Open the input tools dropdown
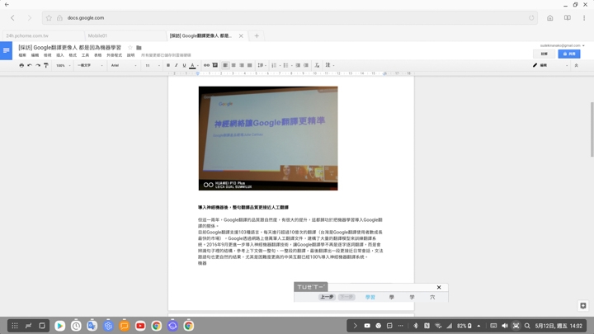Screen dimensions: 594x334 [329, 65]
